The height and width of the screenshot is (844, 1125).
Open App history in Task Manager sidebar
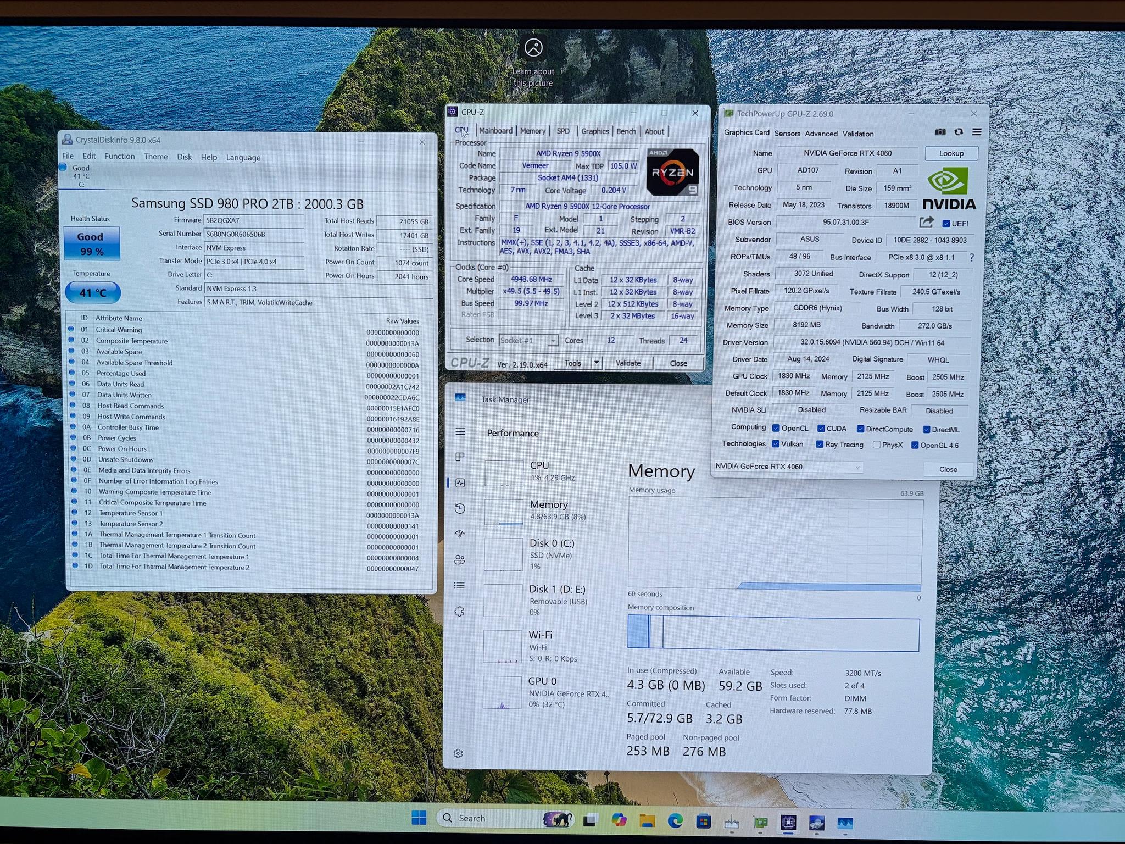460,508
